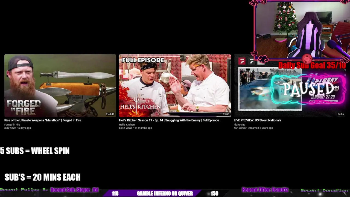Open title 'Hell's Kitchen Season 19 - Ep. 14'
Image resolution: width=350 pixels, height=197 pixels.
coord(169,120)
